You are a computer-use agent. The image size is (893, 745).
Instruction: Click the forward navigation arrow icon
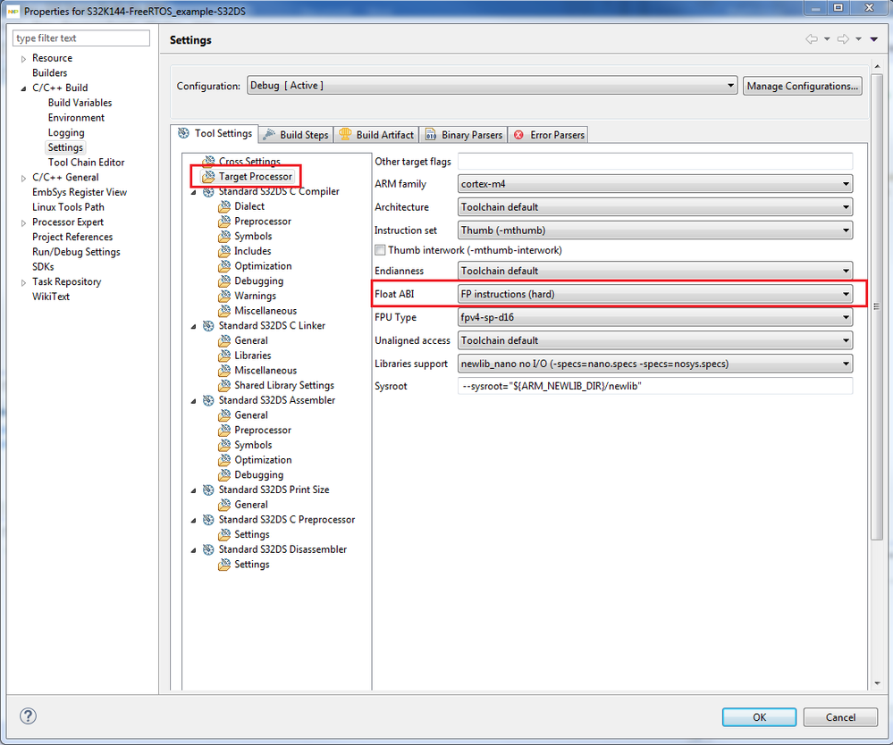(x=844, y=38)
